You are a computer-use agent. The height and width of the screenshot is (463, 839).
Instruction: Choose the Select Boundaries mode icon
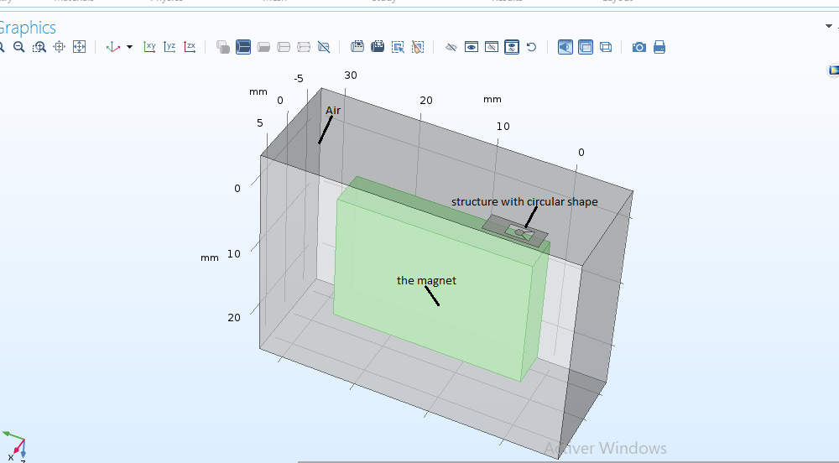(263, 47)
